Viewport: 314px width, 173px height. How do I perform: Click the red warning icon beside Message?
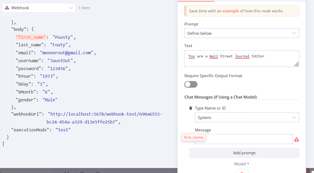click(x=297, y=139)
